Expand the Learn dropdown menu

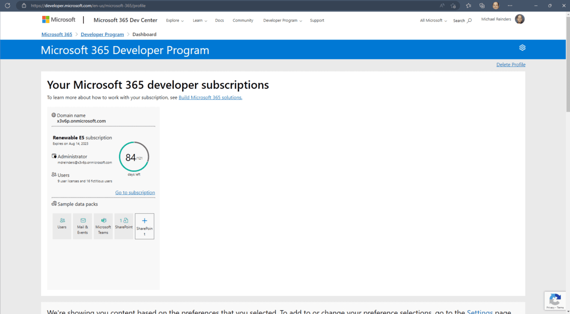[200, 21]
